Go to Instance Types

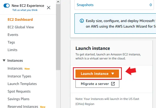[19, 76]
